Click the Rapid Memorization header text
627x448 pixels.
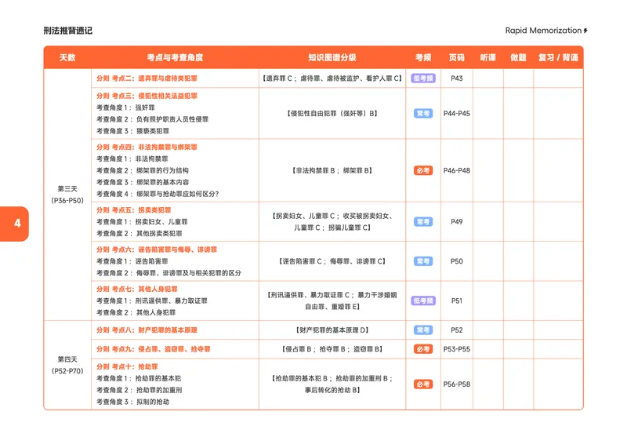point(543,31)
